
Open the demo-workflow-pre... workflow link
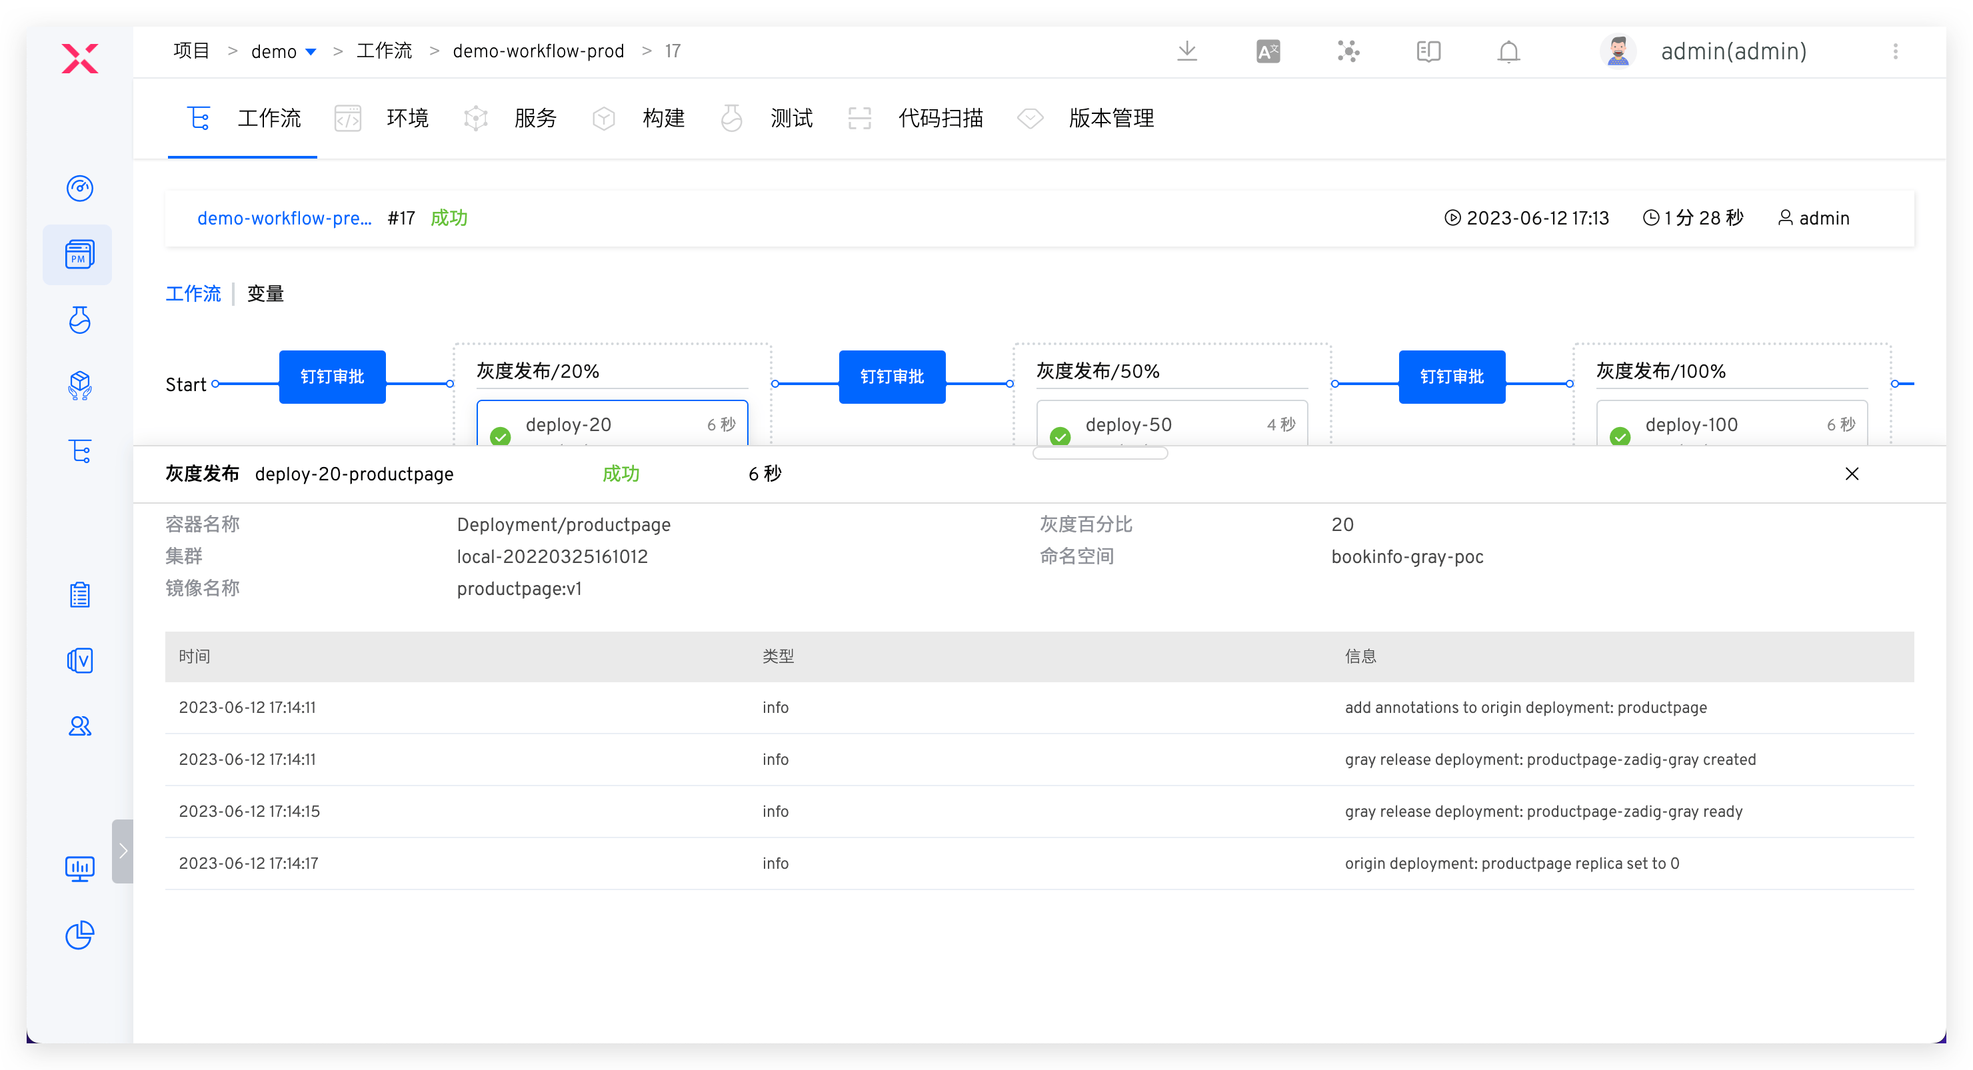284,218
